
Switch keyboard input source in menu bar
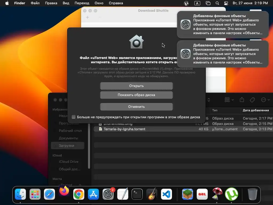click(x=197, y=3)
